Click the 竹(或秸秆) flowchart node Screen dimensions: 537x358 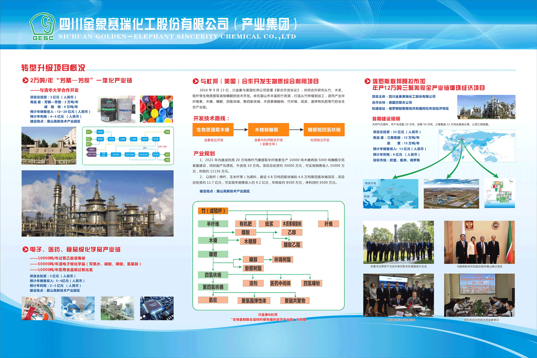click(x=213, y=211)
